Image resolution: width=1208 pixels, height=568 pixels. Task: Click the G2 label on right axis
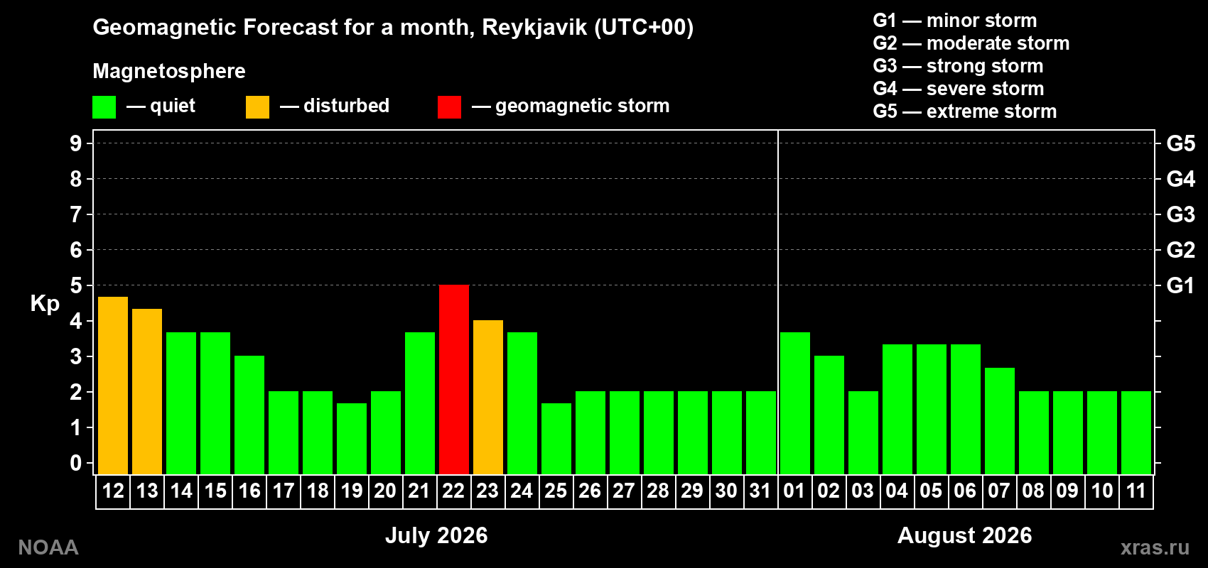click(1180, 250)
